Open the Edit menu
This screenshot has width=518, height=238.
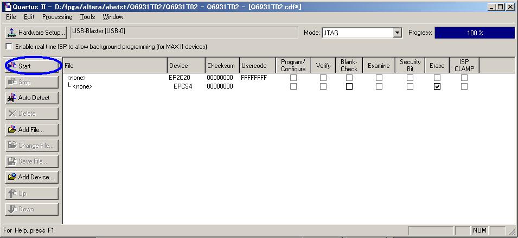point(29,17)
